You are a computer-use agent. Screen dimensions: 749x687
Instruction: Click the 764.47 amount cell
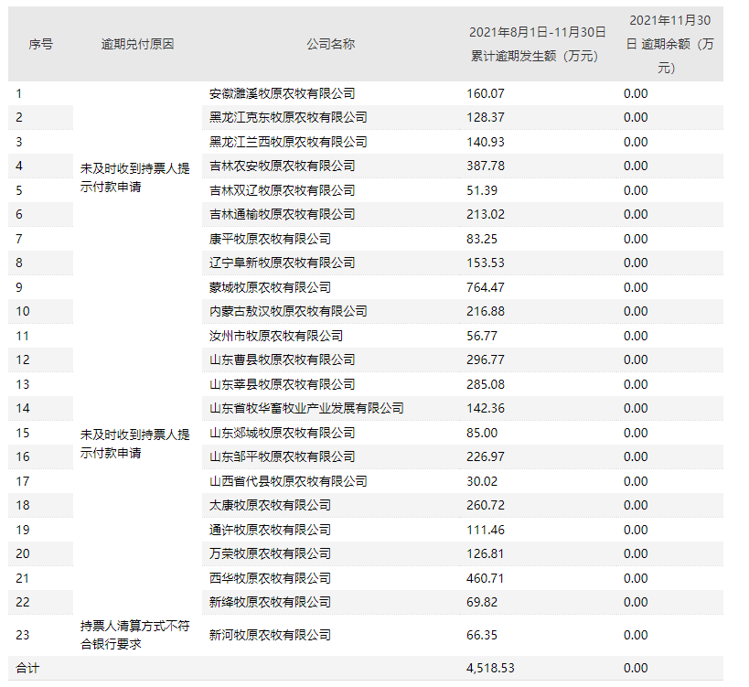[486, 287]
